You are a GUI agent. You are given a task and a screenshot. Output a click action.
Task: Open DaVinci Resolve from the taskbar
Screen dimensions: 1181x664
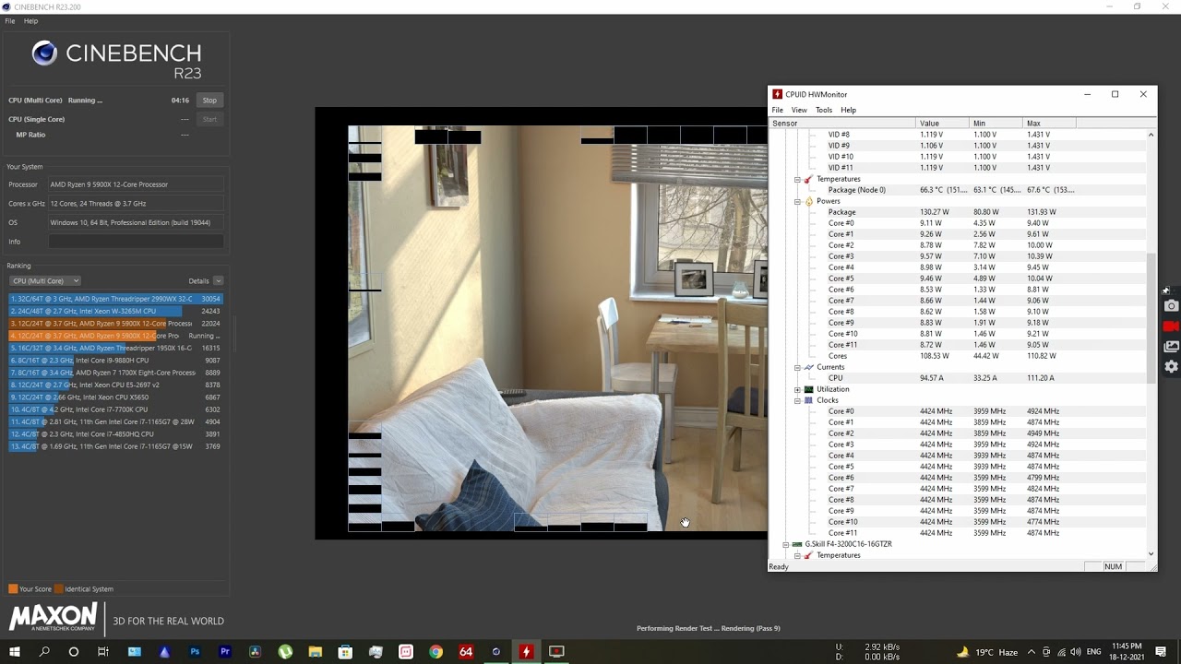tap(255, 652)
